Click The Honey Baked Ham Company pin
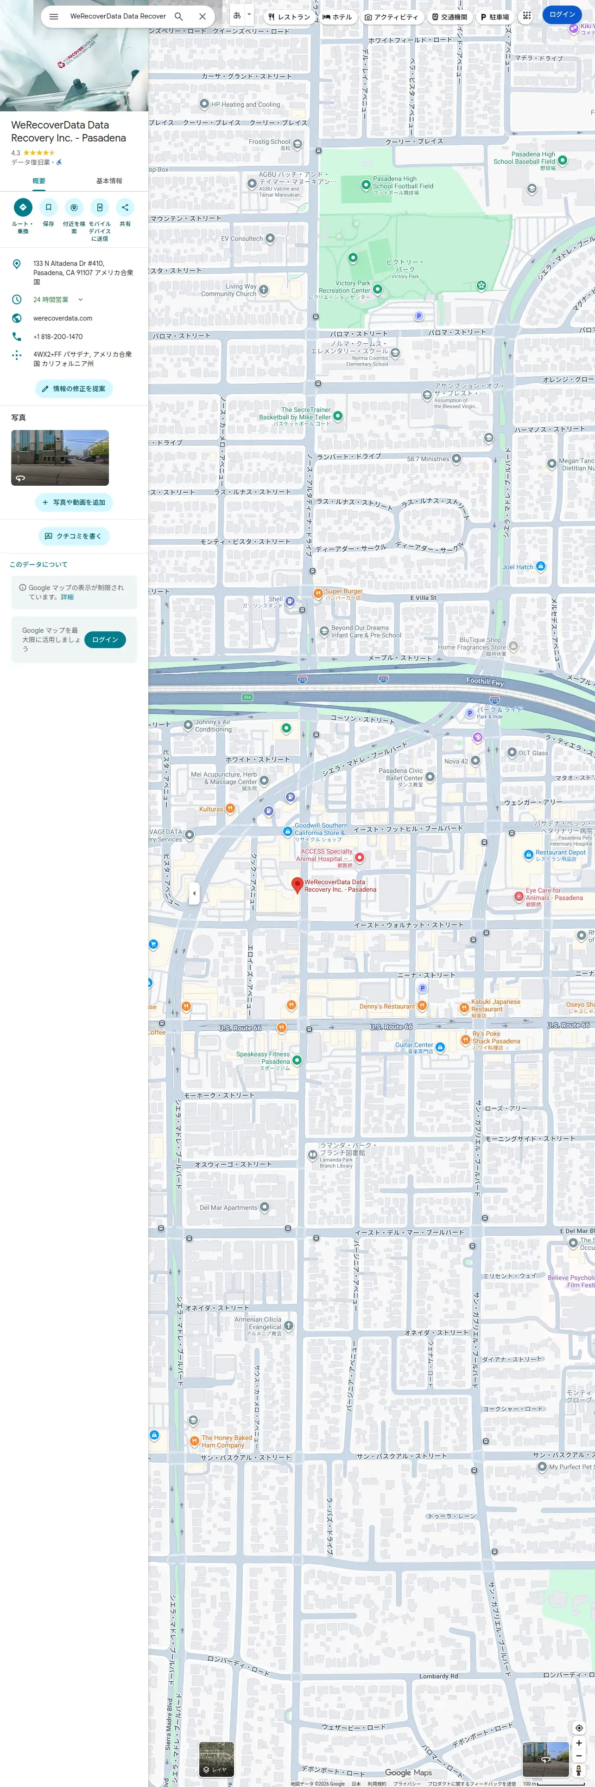This screenshot has width=595, height=1787. coord(195,1441)
